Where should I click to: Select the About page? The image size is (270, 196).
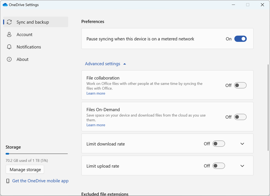[36, 59]
